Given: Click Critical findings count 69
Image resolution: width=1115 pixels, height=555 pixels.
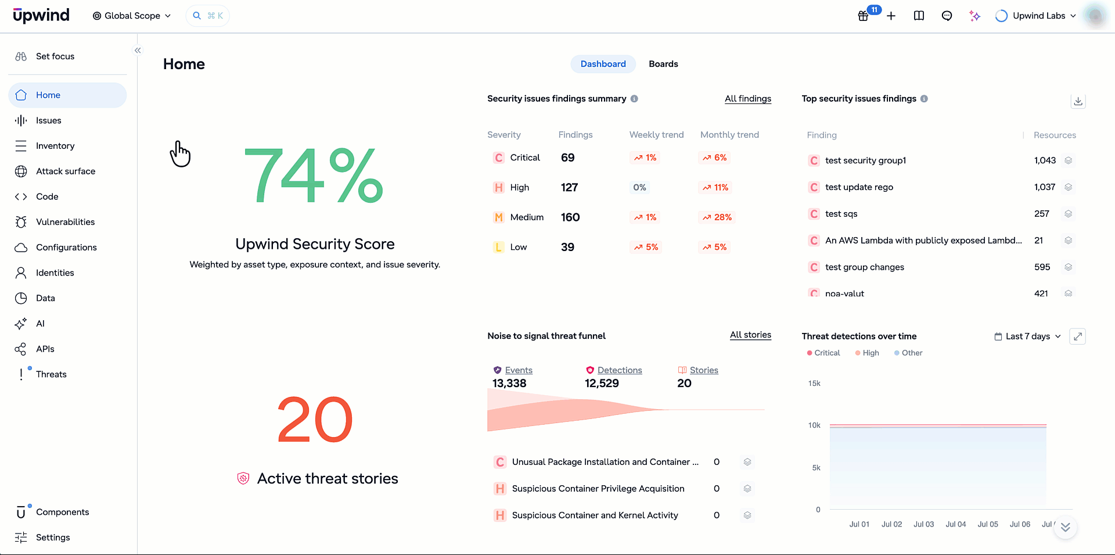Looking at the screenshot, I should (568, 158).
